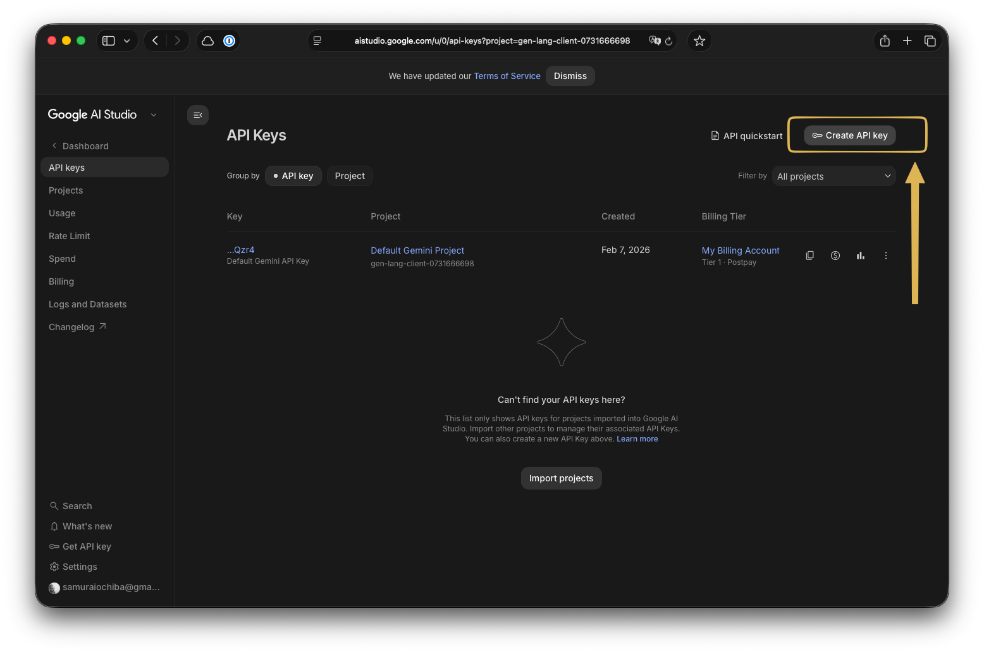This screenshot has width=984, height=654.
Task: Open the samuraiochiba account menu
Action: (104, 588)
